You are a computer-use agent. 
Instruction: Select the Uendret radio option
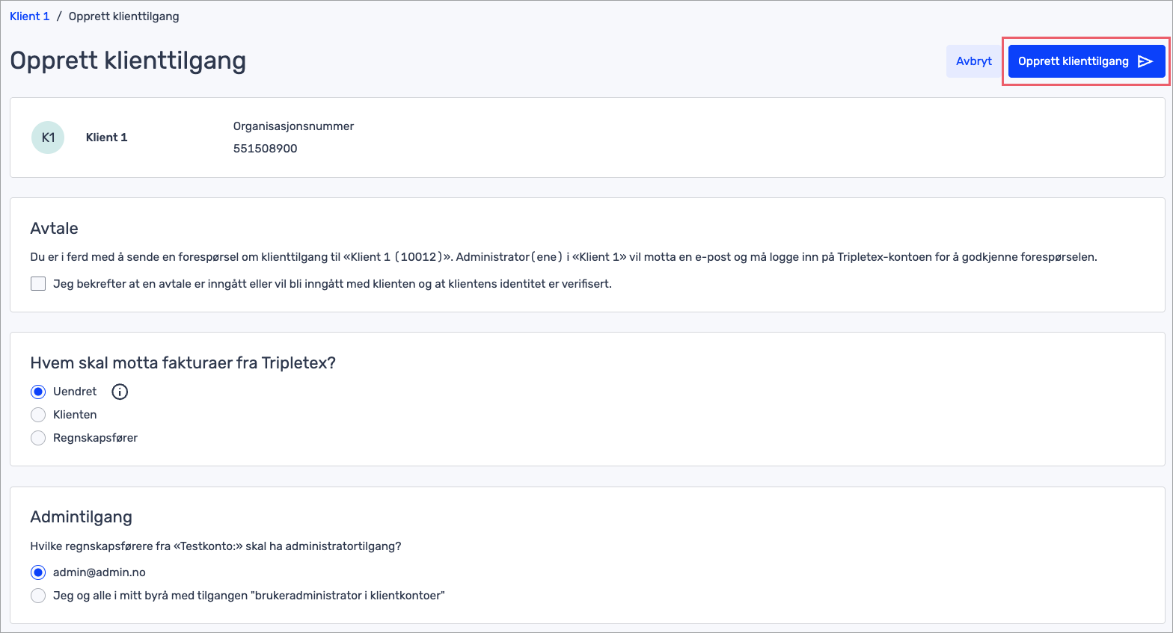click(38, 392)
